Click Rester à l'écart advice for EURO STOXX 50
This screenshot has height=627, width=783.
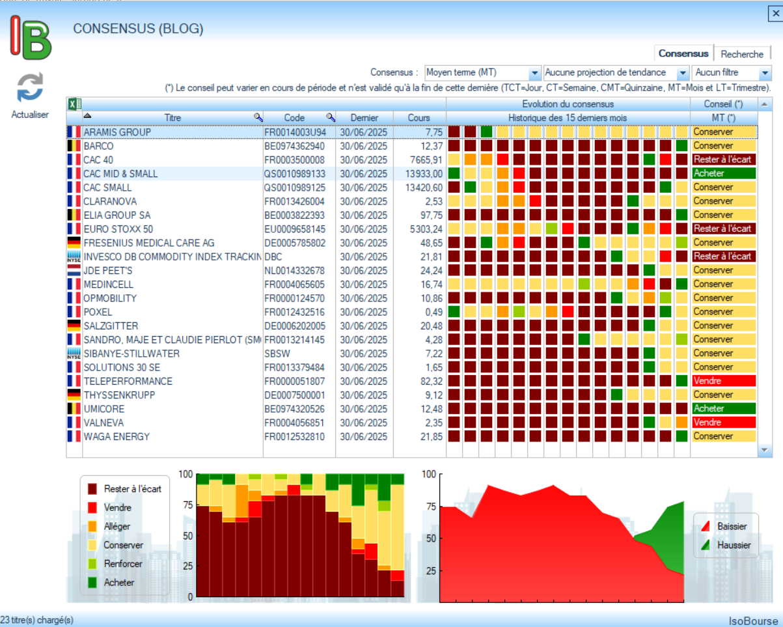(x=724, y=229)
